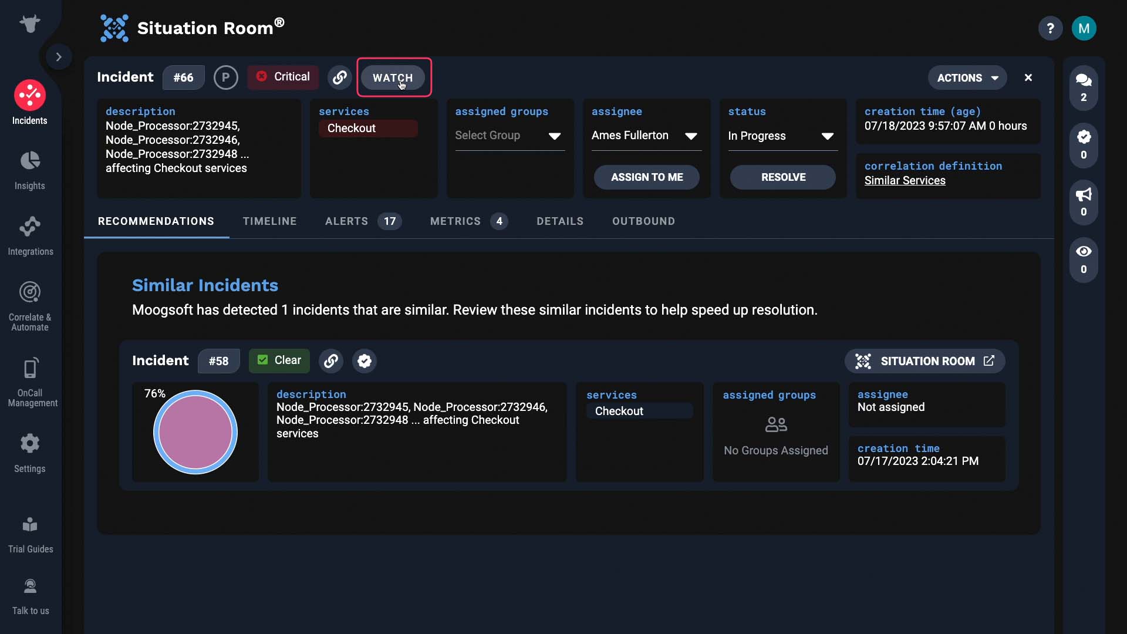
Task: Click the 76% similarity circle
Action: pos(195,433)
